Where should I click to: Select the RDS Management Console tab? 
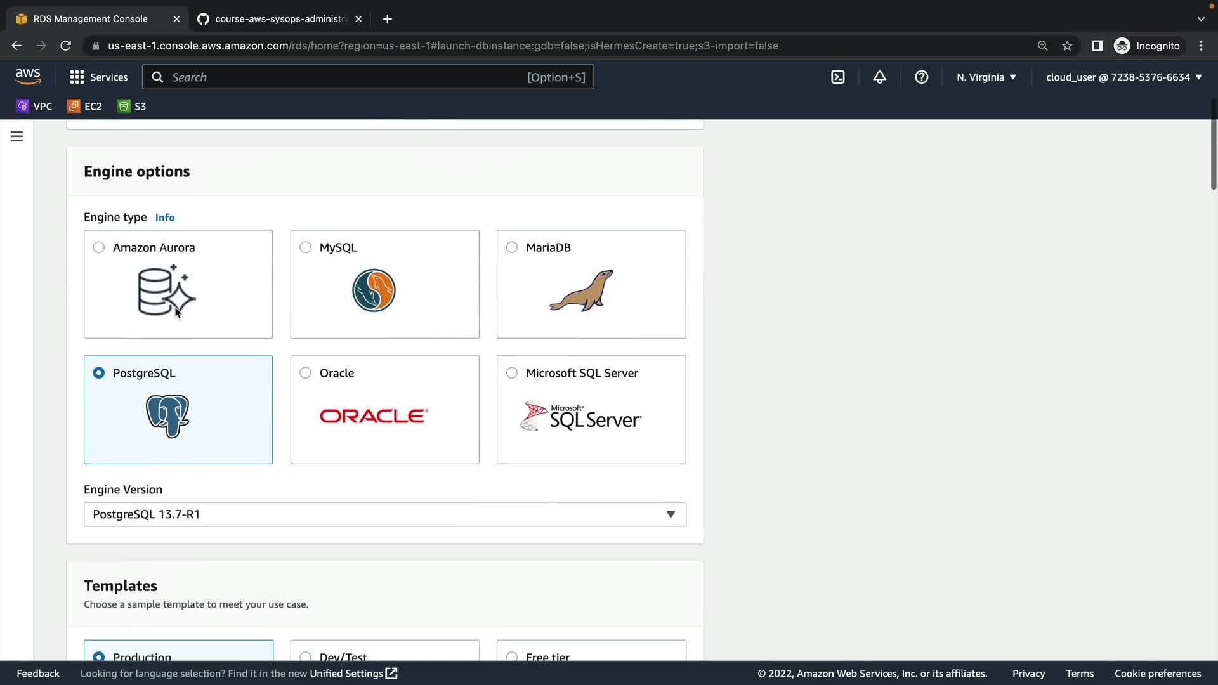pos(90,19)
